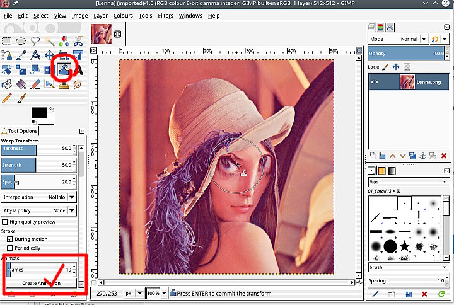Open the Tool Options tab configure menu

[82, 131]
